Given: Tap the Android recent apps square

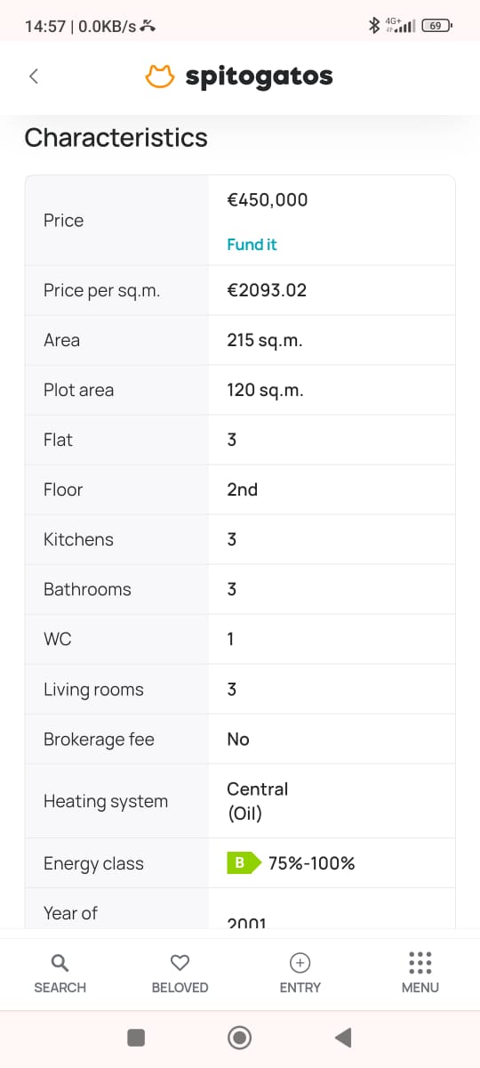Looking at the screenshot, I should tap(136, 1037).
